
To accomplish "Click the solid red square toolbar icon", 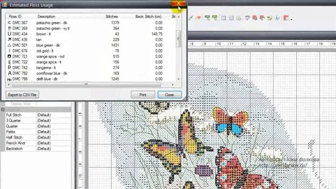I will (x=255, y=18).
